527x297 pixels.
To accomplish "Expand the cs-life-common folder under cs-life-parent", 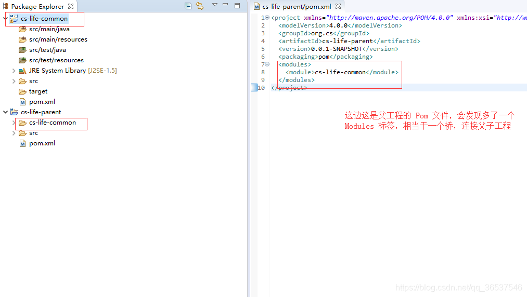I will pyautogui.click(x=14, y=123).
